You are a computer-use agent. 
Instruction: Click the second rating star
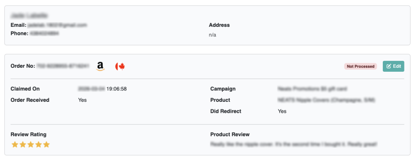(23, 144)
